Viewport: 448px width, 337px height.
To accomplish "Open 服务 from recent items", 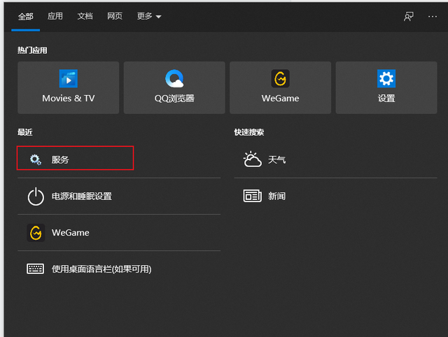I will (75, 158).
